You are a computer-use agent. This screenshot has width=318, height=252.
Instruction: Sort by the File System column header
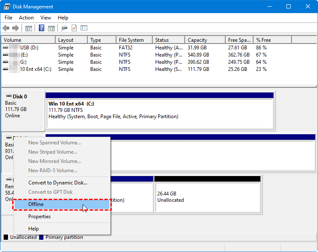point(131,40)
